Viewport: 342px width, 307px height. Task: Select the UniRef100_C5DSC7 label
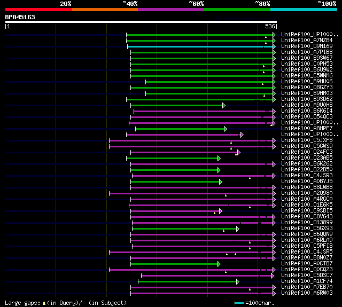307,275
